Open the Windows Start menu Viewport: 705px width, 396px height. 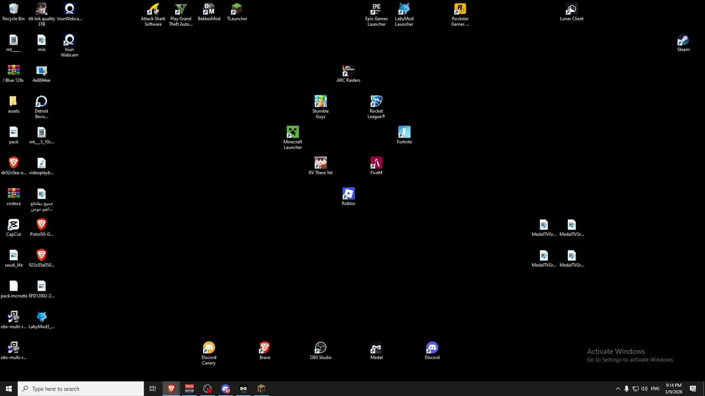[x=9, y=389]
